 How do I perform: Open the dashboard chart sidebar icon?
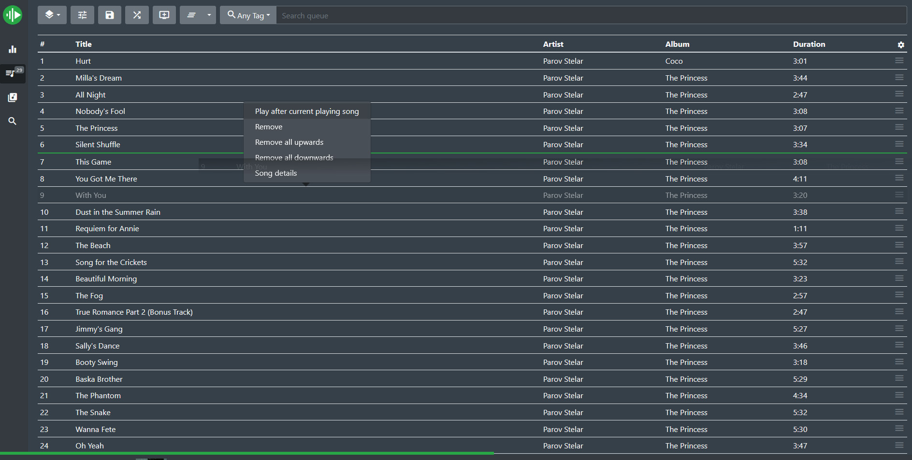[x=13, y=49]
